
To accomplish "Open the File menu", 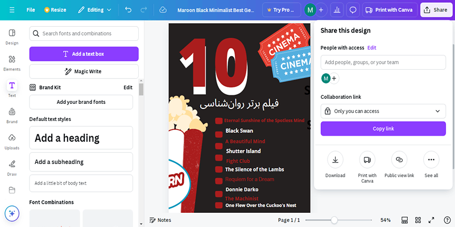I will coord(31,10).
